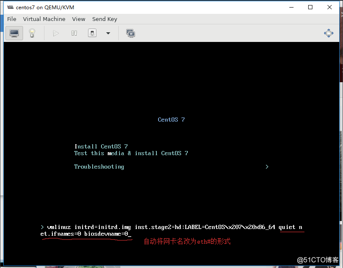Screen dimensions: 343x268
Task: Minimize the centos7 QEMU/KVM window
Action: click(x=291, y=7)
